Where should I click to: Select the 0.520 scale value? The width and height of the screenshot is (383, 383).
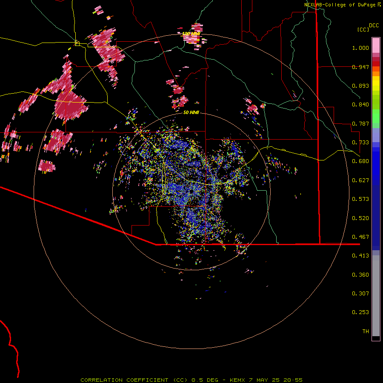pos(360,218)
